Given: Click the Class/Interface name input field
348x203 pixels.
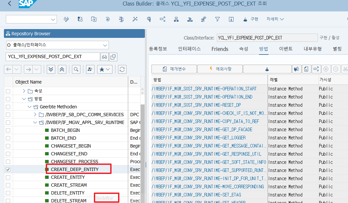Looking at the screenshot, I should coord(267,38).
